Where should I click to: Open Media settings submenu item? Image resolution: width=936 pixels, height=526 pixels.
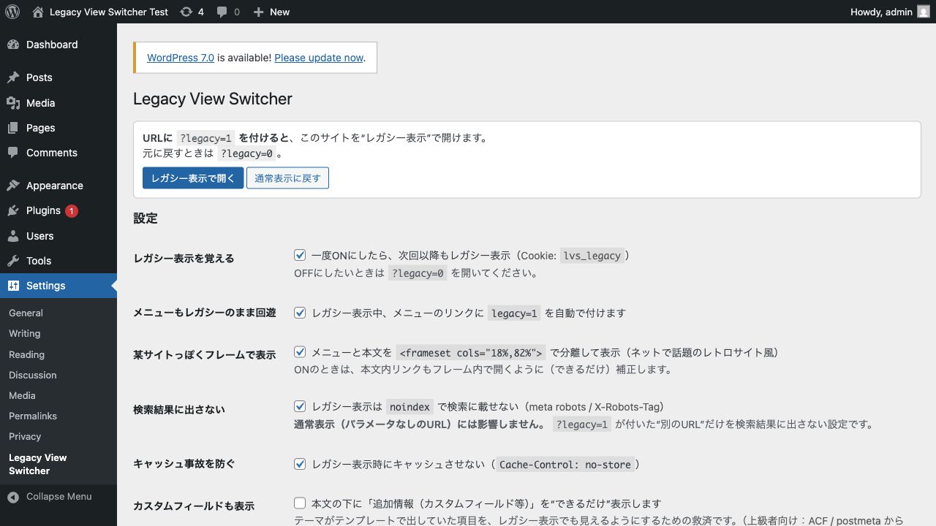click(58, 395)
